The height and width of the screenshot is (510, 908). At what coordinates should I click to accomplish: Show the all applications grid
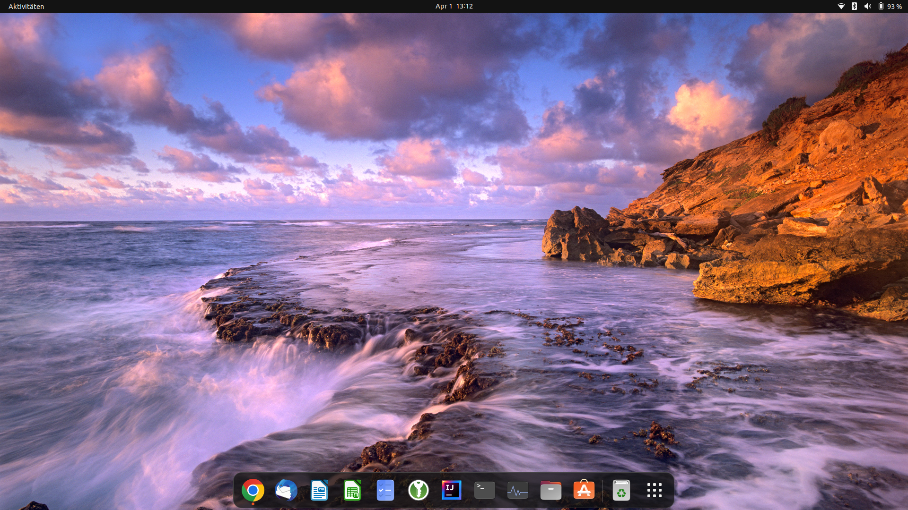coord(655,490)
